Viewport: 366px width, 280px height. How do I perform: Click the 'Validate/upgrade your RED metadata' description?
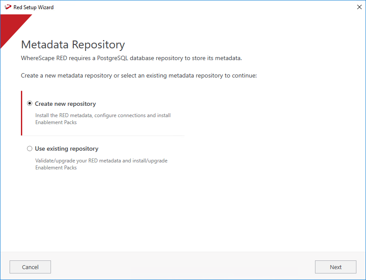tap(101, 161)
